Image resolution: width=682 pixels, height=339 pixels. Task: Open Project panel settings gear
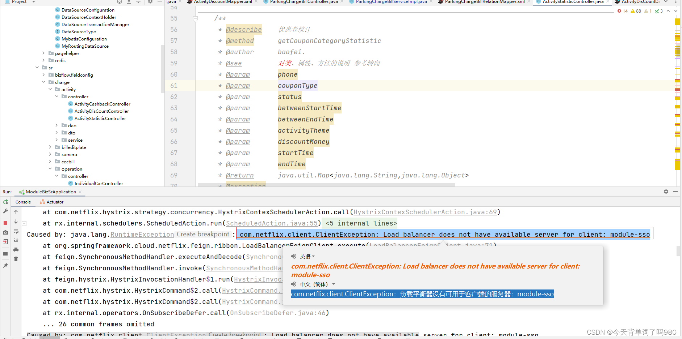(x=150, y=3)
